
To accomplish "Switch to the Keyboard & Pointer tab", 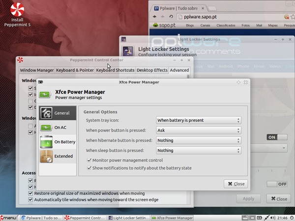I will pos(75,70).
